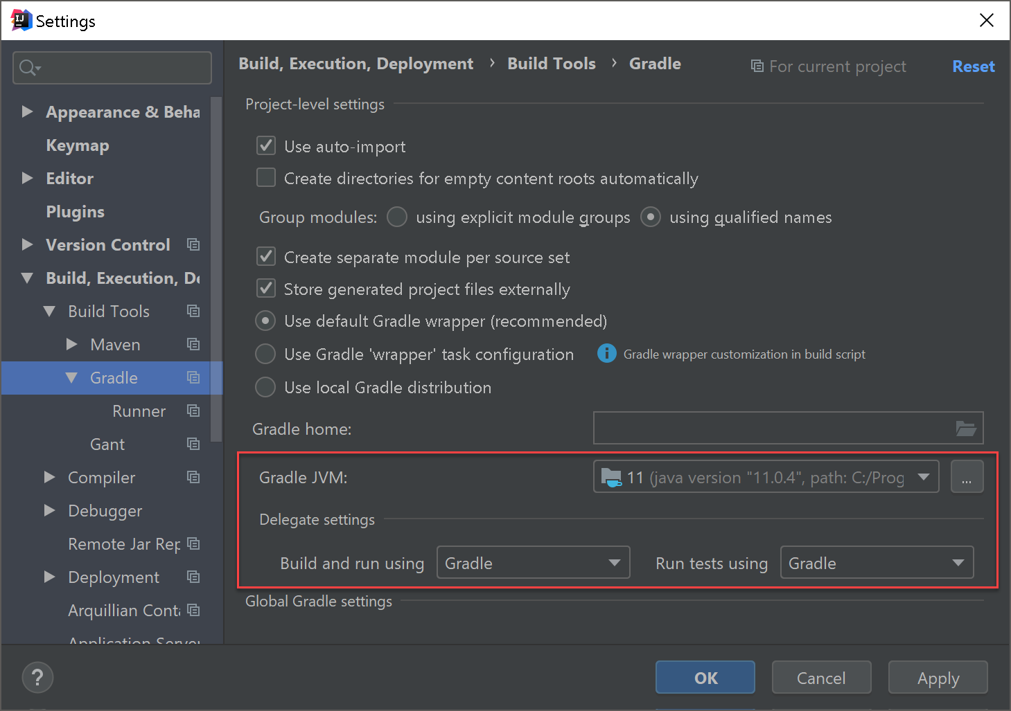Click the project-level icon next to Gradle
Viewport: 1011px width, 711px height.
pyautogui.click(x=193, y=377)
